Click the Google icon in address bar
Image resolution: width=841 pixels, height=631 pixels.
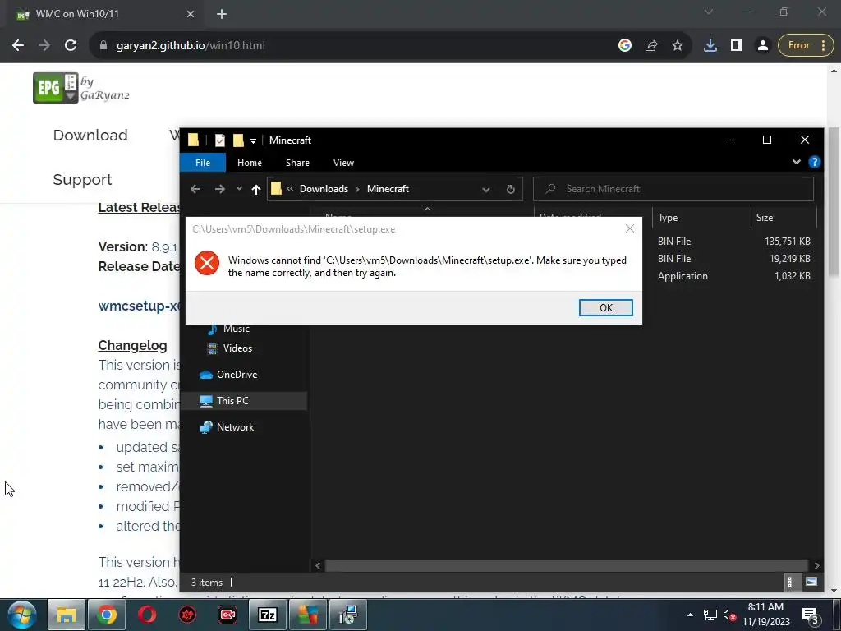coord(625,46)
